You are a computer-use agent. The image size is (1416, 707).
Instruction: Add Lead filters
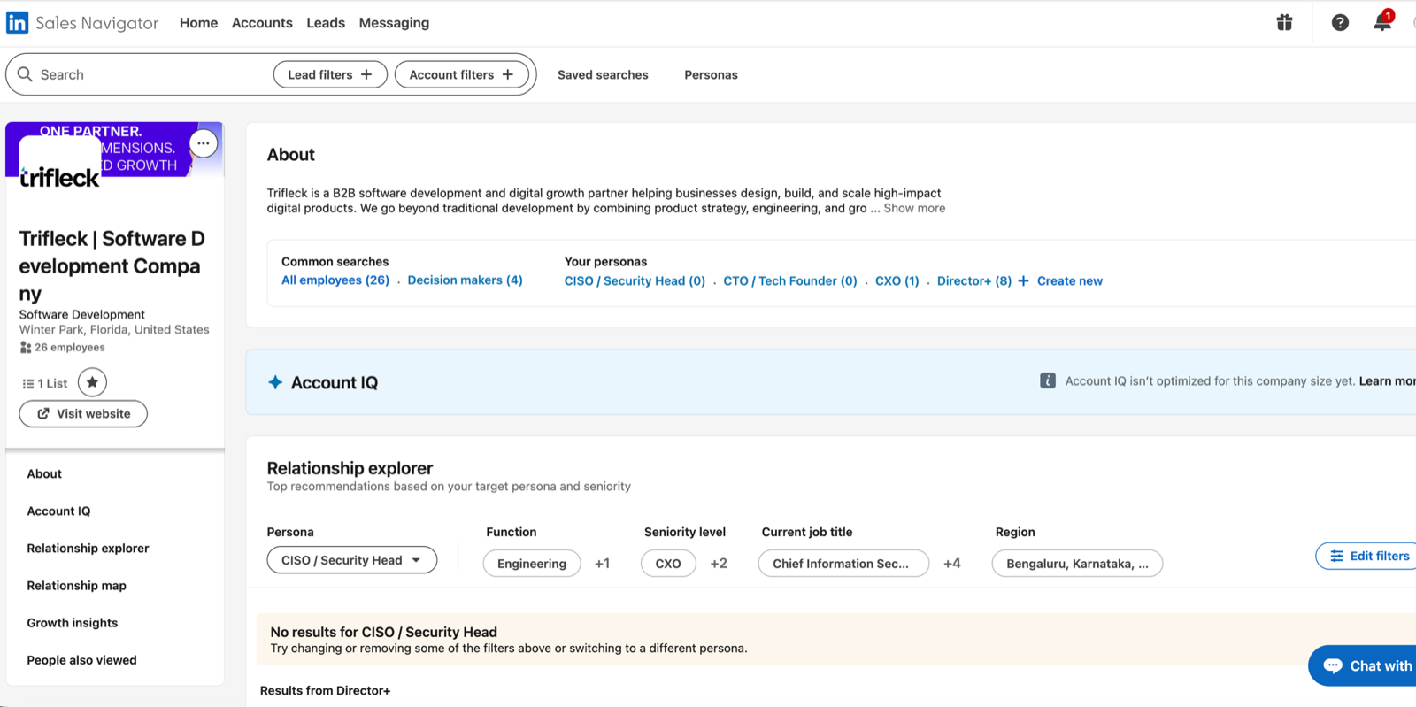click(330, 74)
